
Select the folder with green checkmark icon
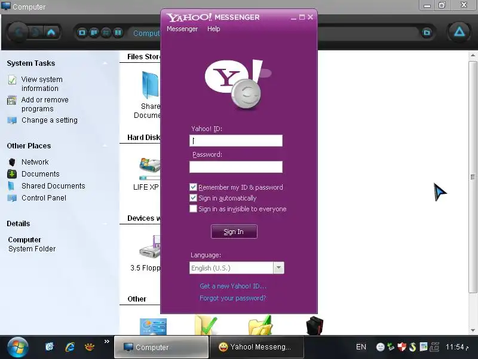pos(206,325)
